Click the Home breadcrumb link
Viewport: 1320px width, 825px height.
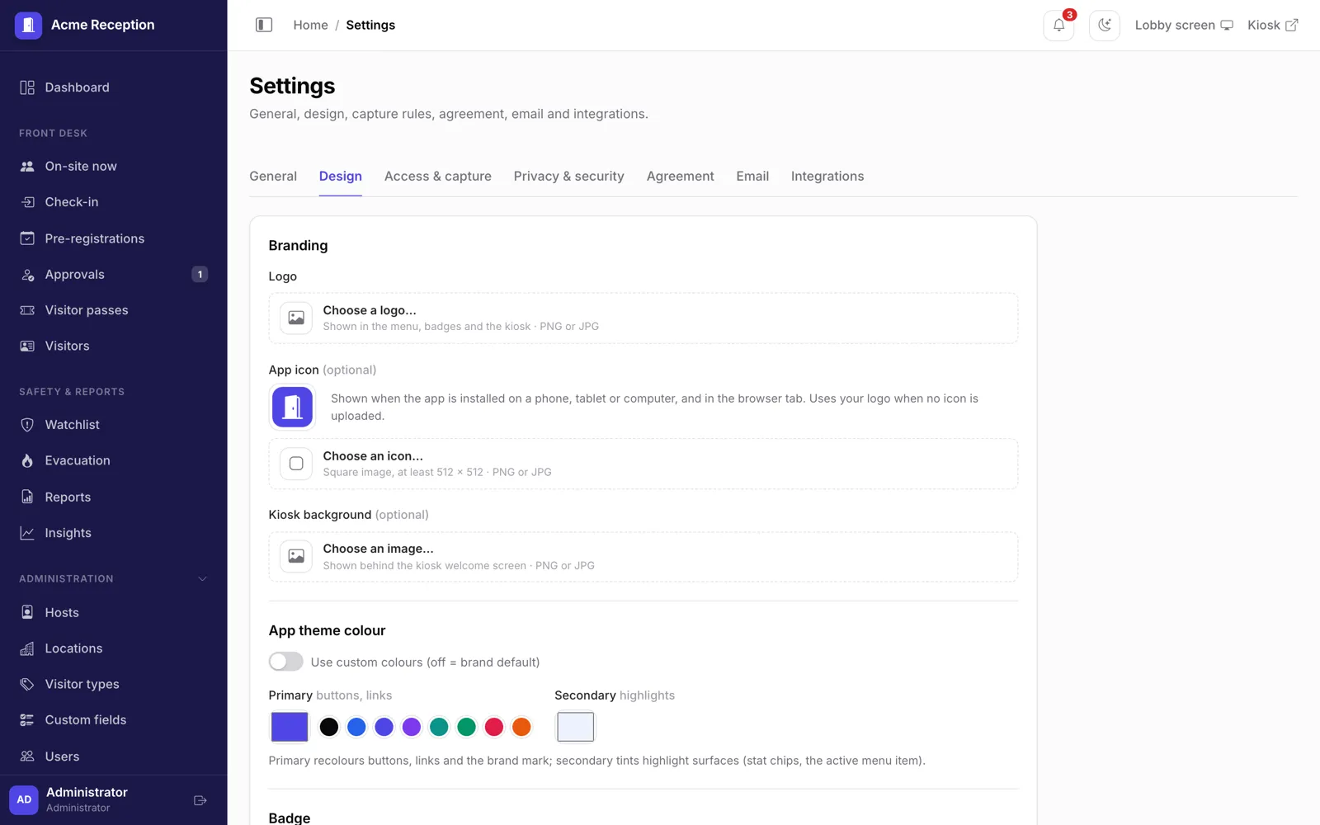pos(310,25)
